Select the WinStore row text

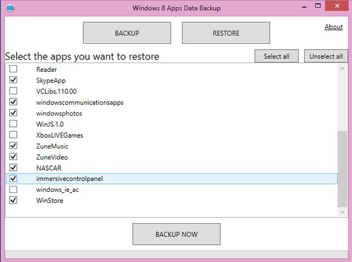coord(50,200)
